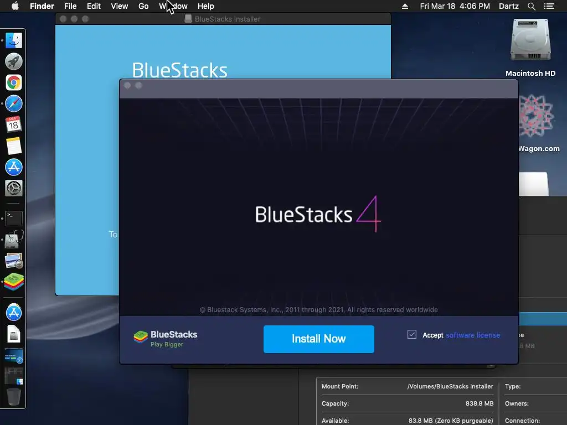Click the Install Now button
The width and height of the screenshot is (567, 425).
click(318, 339)
